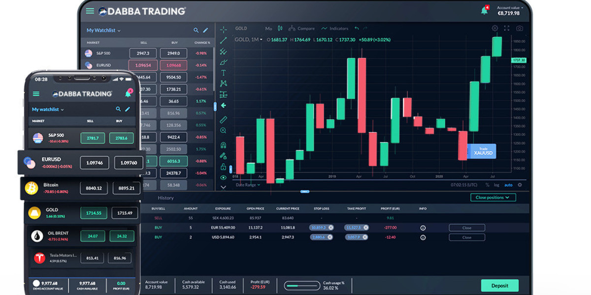Select the pitchfork drawing tool
This screenshot has height=295, width=591.
[x=223, y=51]
